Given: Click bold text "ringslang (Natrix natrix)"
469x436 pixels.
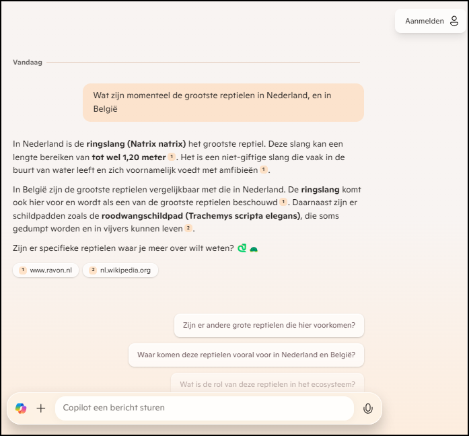Looking at the screenshot, I should (136, 144).
